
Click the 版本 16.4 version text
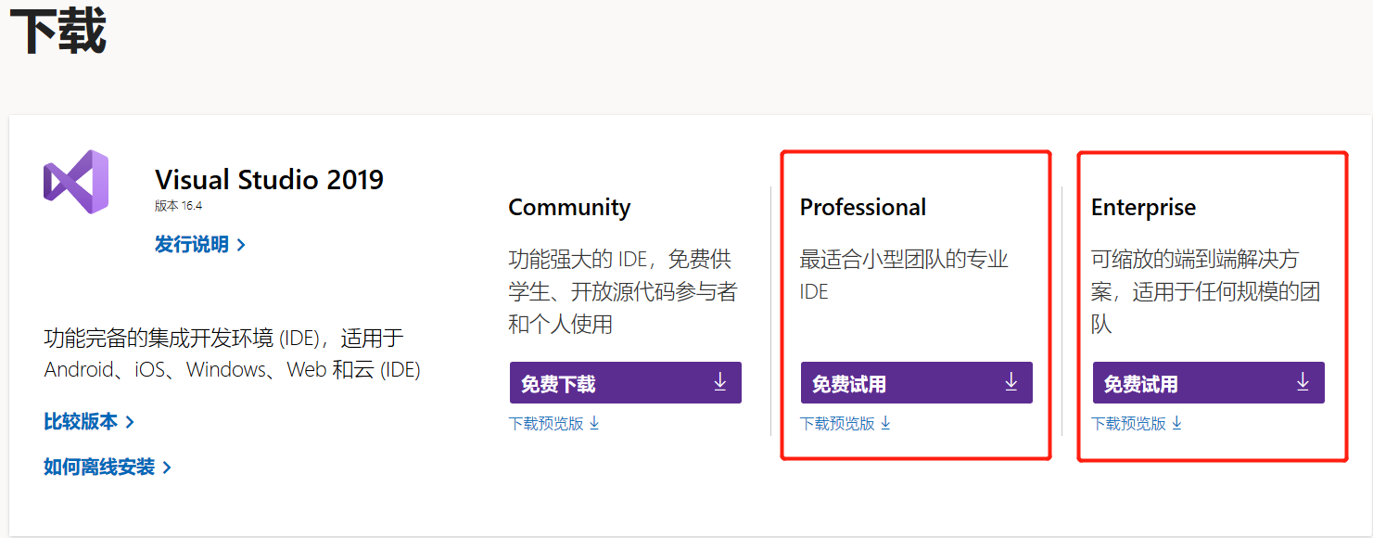pyautogui.click(x=178, y=206)
